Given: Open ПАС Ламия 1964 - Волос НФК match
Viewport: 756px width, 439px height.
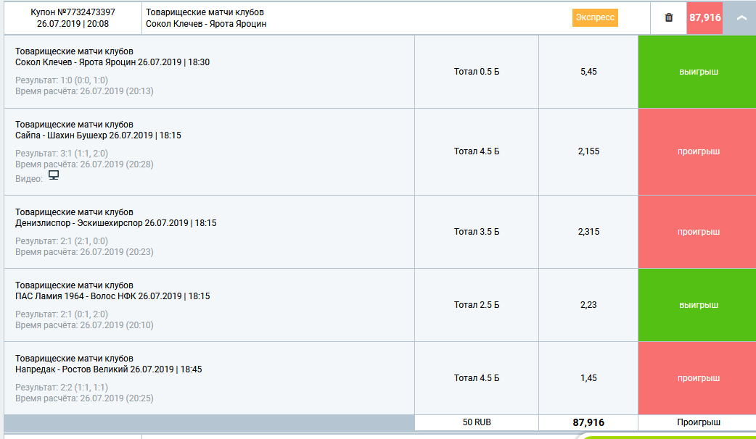Looking at the screenshot, I should tap(112, 296).
